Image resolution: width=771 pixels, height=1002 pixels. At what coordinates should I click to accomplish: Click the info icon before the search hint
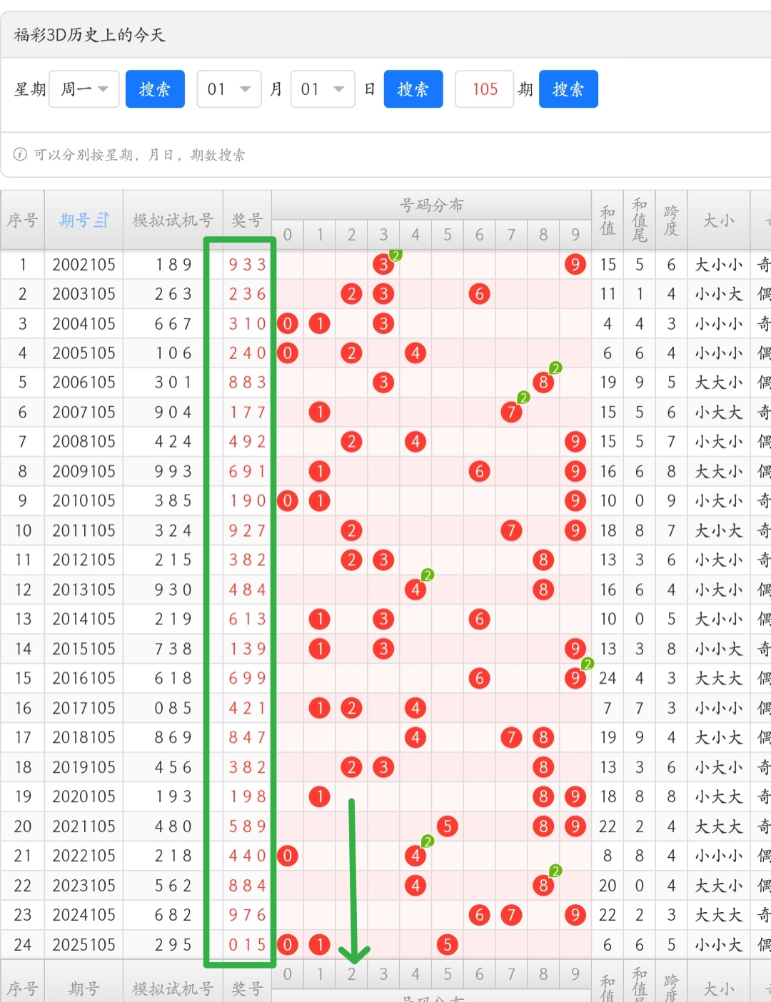[20, 155]
